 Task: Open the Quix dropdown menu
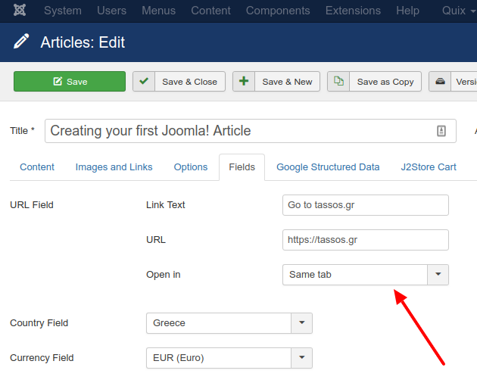point(459,11)
